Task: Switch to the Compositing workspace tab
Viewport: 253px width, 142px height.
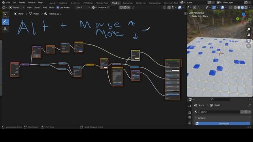Action: (x=155, y=3)
